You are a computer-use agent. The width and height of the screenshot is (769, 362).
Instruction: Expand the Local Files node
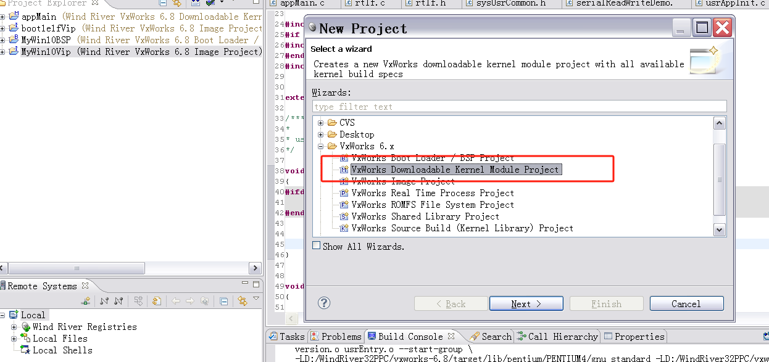click(14, 339)
